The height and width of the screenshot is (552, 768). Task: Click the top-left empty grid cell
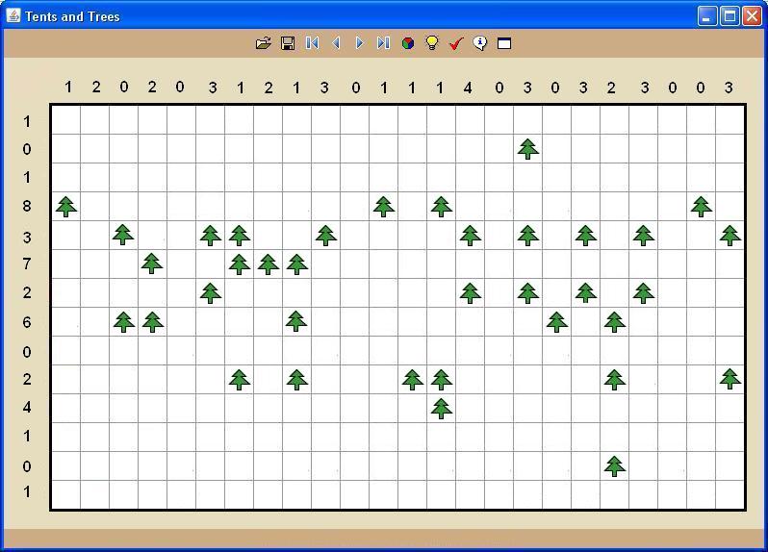pyautogui.click(x=65, y=120)
